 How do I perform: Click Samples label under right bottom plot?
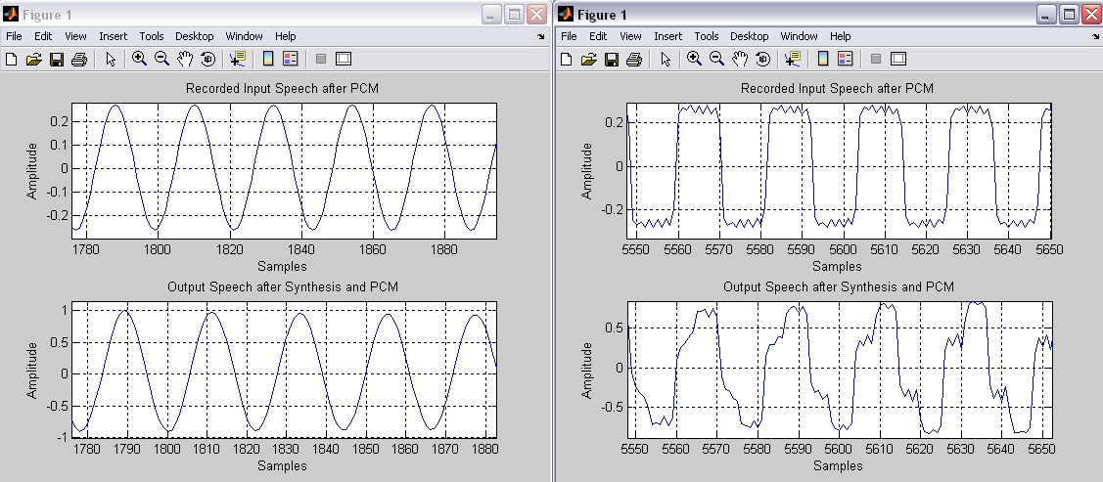(837, 465)
